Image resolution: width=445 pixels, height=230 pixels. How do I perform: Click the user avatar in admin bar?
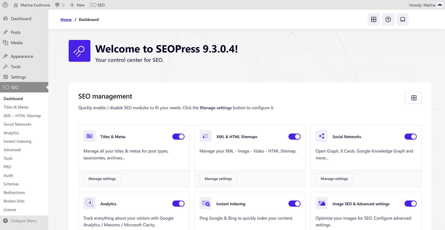(x=440, y=5)
